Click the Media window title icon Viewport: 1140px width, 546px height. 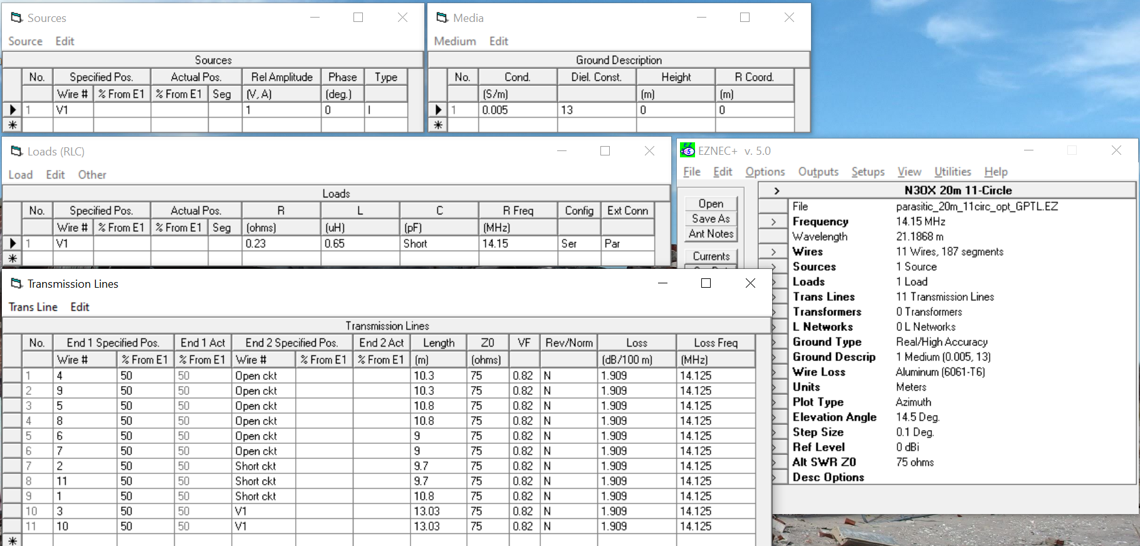click(x=442, y=18)
